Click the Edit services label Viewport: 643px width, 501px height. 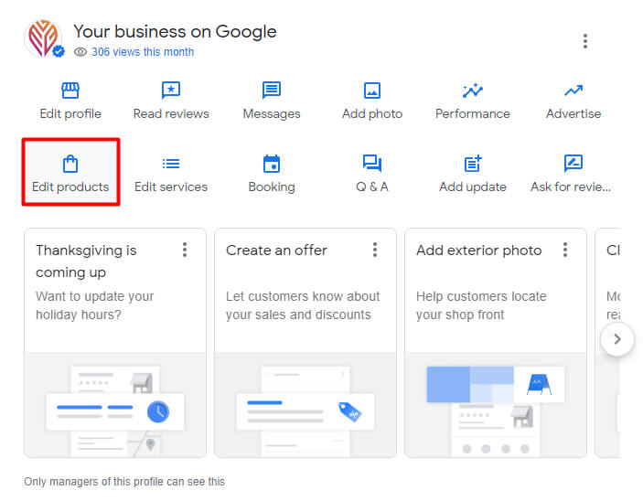point(171,187)
